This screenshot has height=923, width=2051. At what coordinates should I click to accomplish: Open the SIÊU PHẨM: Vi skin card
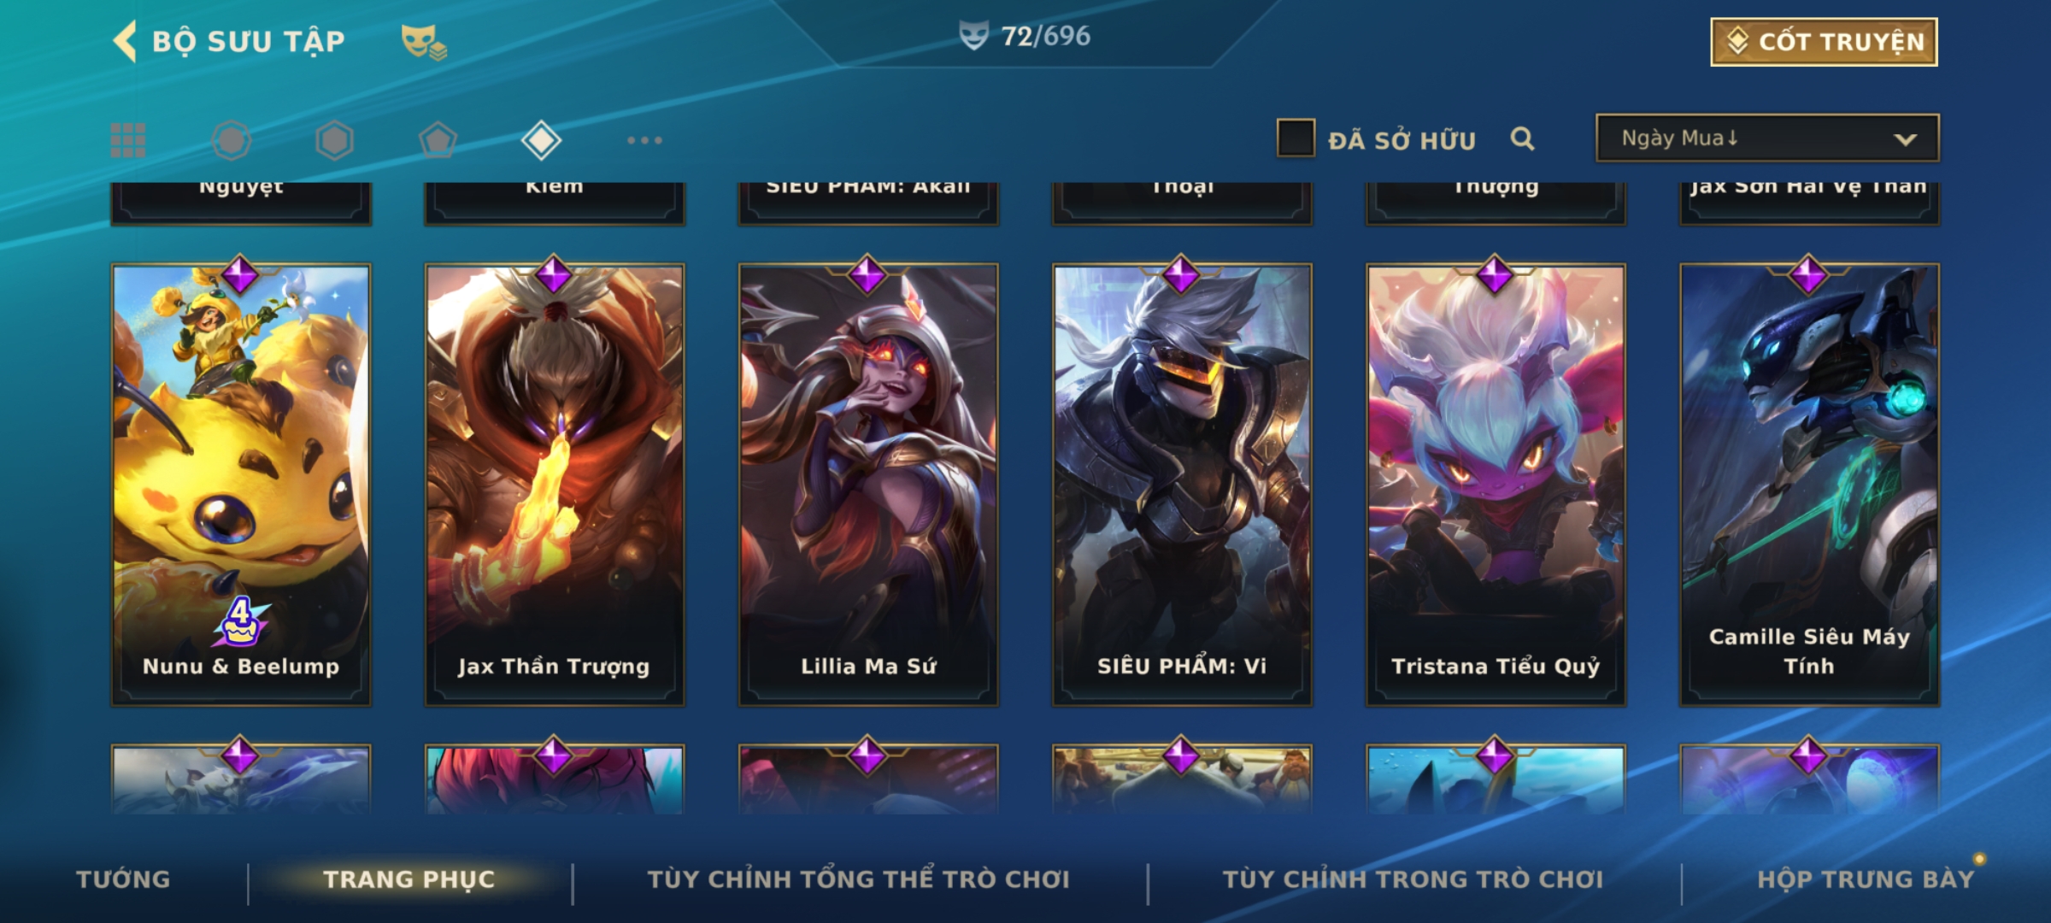pos(1182,484)
